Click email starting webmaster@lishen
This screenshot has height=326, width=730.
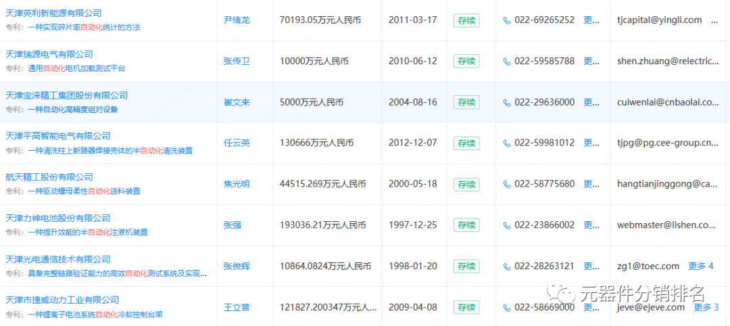666,225
